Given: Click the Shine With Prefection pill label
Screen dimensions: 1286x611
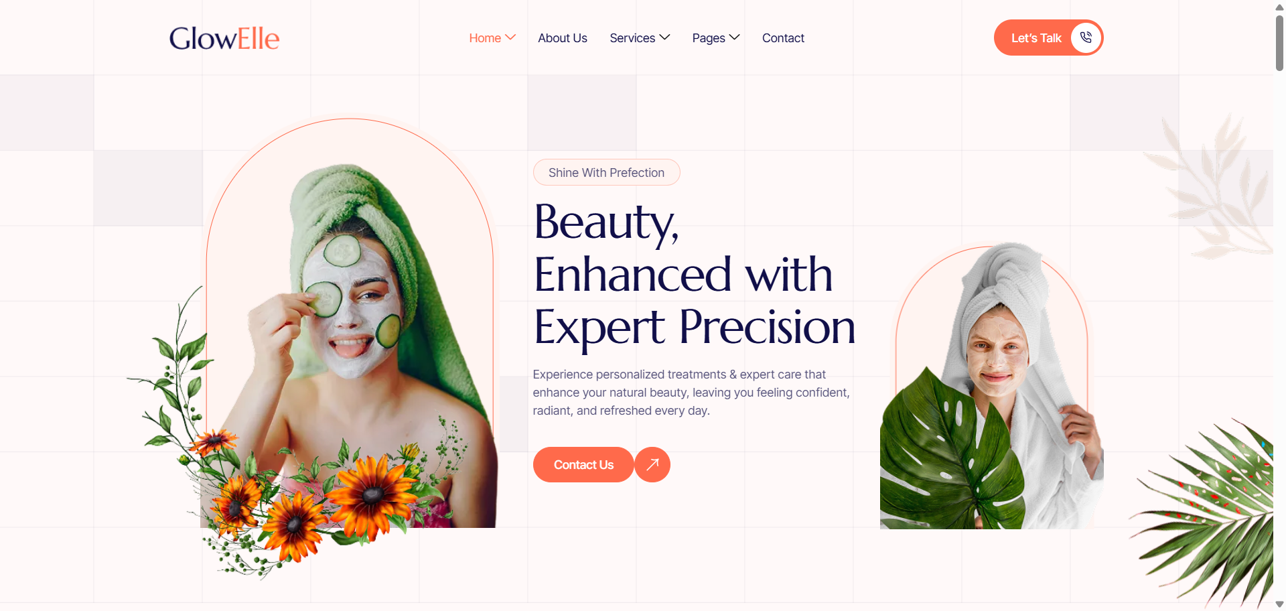Looking at the screenshot, I should tap(606, 172).
